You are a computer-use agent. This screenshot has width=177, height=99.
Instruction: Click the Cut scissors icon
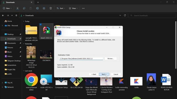coord(17,8)
